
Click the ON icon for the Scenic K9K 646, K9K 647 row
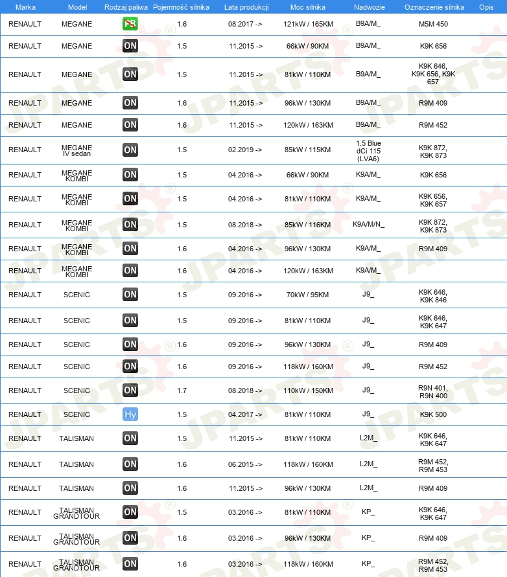point(130,321)
